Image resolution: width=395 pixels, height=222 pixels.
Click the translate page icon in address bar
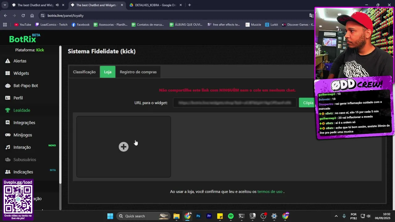(x=311, y=15)
